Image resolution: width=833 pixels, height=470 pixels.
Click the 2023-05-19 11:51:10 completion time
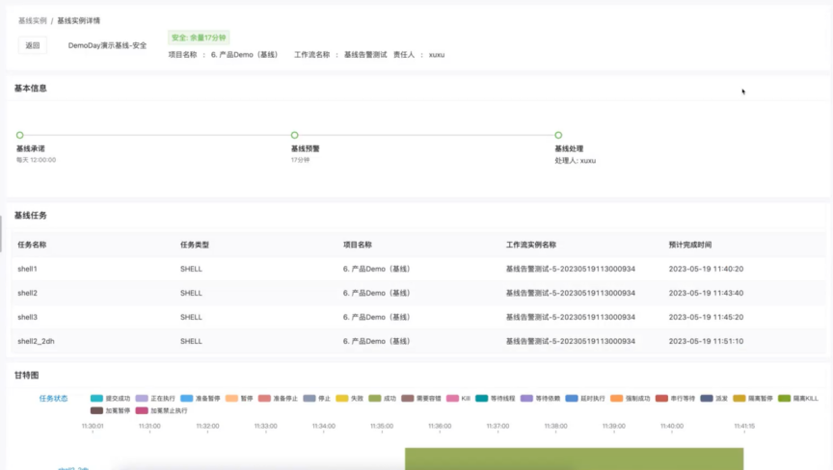(x=706, y=341)
